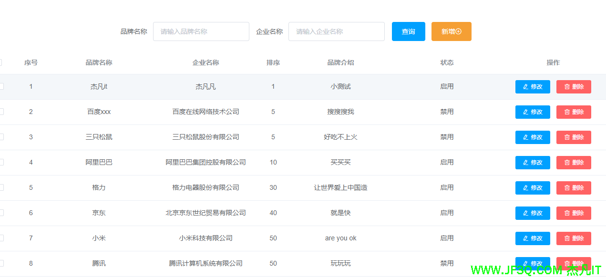Click the orange 新增 add button
Screen dimensions: 606x279
[x=451, y=31]
